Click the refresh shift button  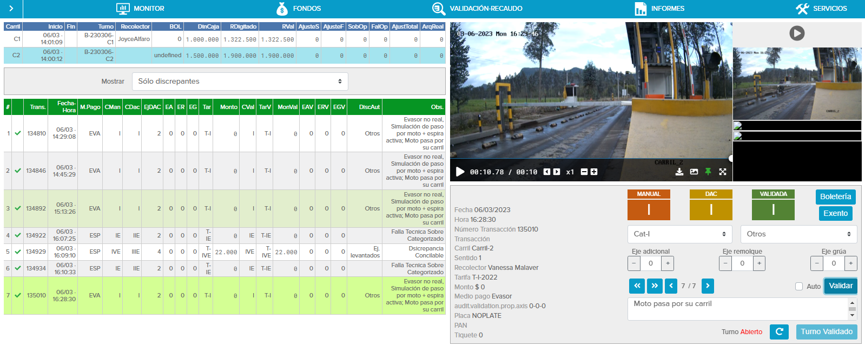tap(779, 332)
